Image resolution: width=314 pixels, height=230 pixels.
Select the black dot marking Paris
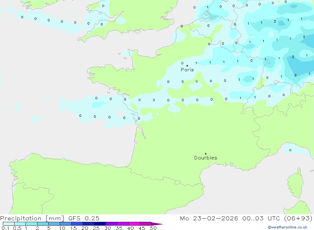[187, 66]
